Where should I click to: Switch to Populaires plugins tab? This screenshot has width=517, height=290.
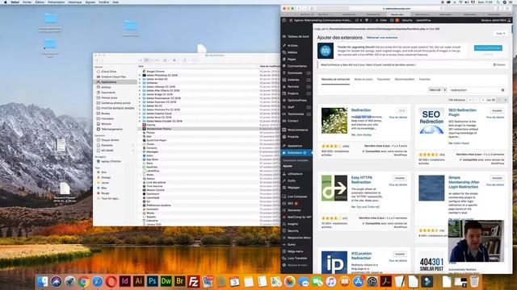coord(384,79)
